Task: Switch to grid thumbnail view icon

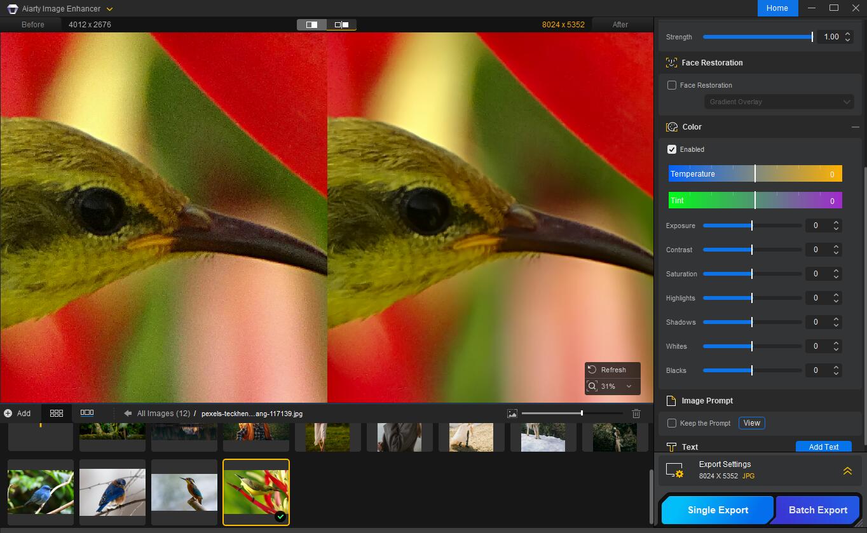Action: [57, 413]
